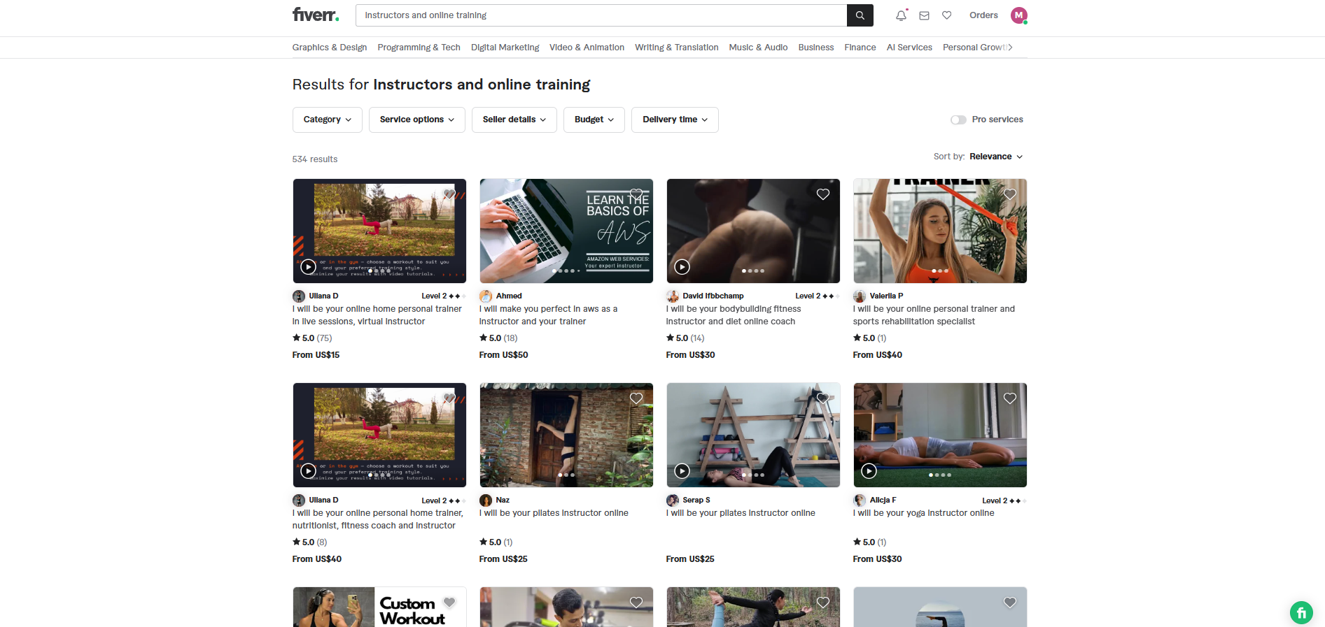Click the search magnifier button
1325x627 pixels.
pos(860,15)
